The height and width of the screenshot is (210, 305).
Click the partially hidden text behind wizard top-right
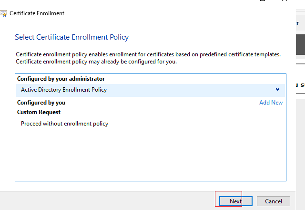click(297, 23)
